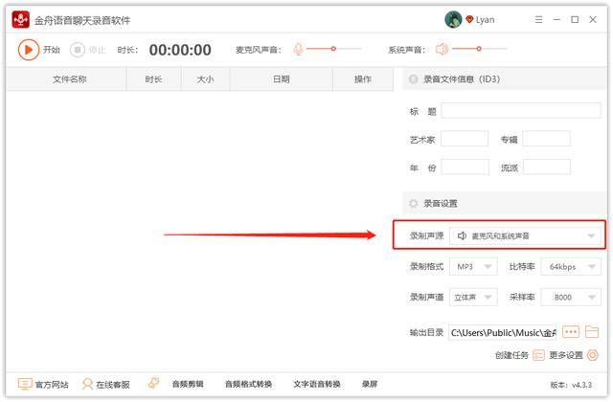Click the create task icon
The image size is (613, 402).
pos(538,355)
